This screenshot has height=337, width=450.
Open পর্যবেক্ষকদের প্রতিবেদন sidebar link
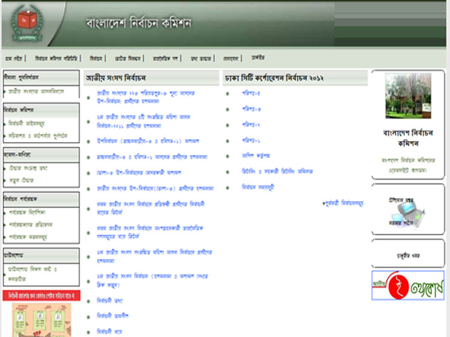pos(31,224)
